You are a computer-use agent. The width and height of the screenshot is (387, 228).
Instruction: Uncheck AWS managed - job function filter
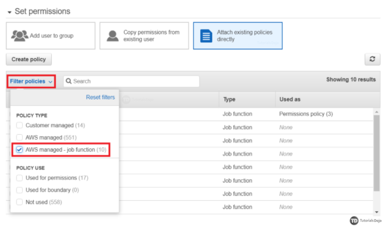[x=20, y=149]
